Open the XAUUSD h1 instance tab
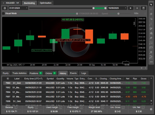 click(11, 3)
